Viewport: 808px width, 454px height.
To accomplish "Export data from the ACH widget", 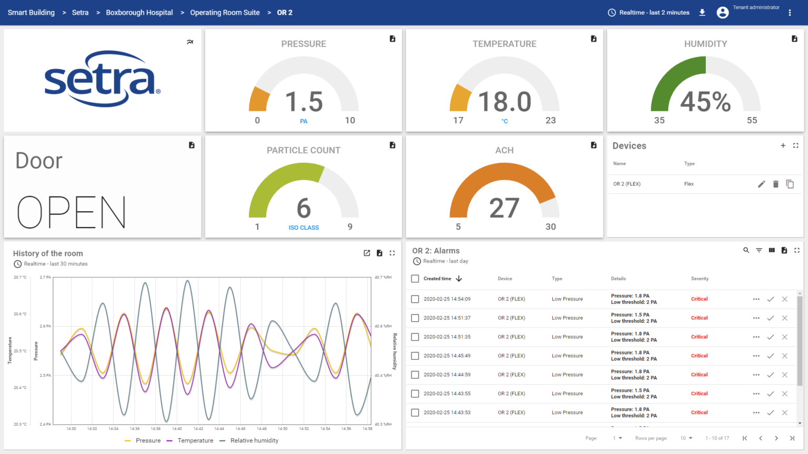I will [593, 145].
